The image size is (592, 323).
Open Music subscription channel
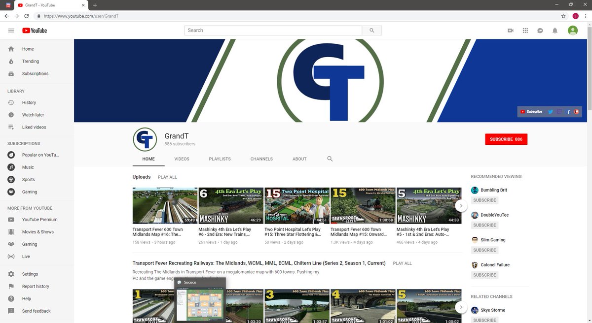pos(37,167)
